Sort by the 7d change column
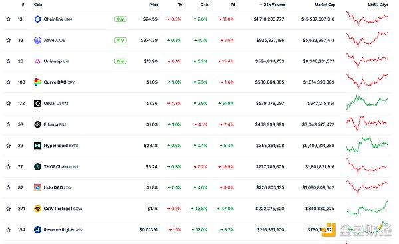 (233, 5)
